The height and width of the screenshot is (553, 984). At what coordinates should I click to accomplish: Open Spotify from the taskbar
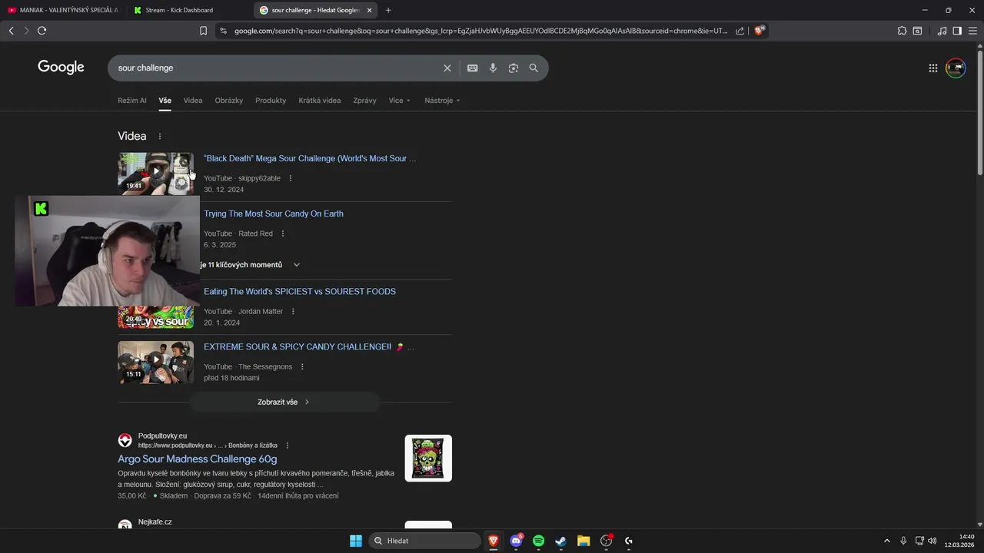pyautogui.click(x=539, y=541)
